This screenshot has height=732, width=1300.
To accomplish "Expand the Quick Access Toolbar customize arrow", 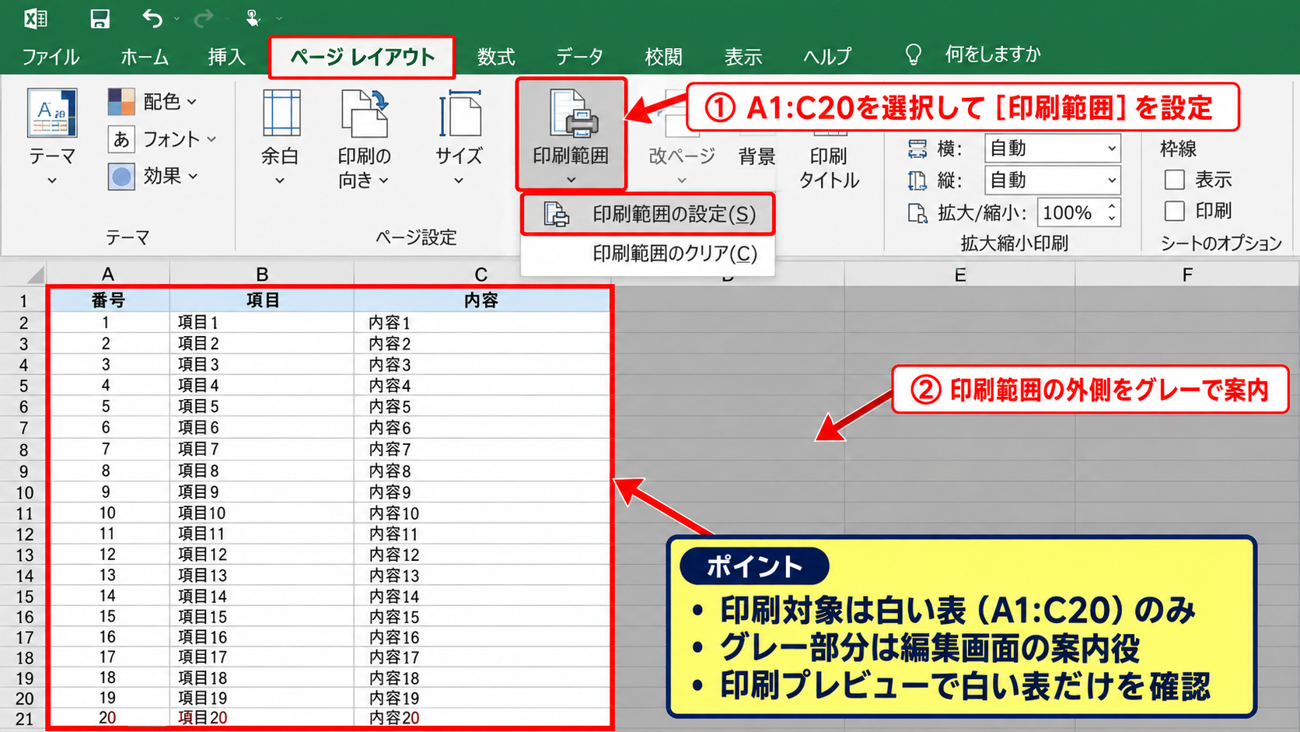I will [x=279, y=18].
